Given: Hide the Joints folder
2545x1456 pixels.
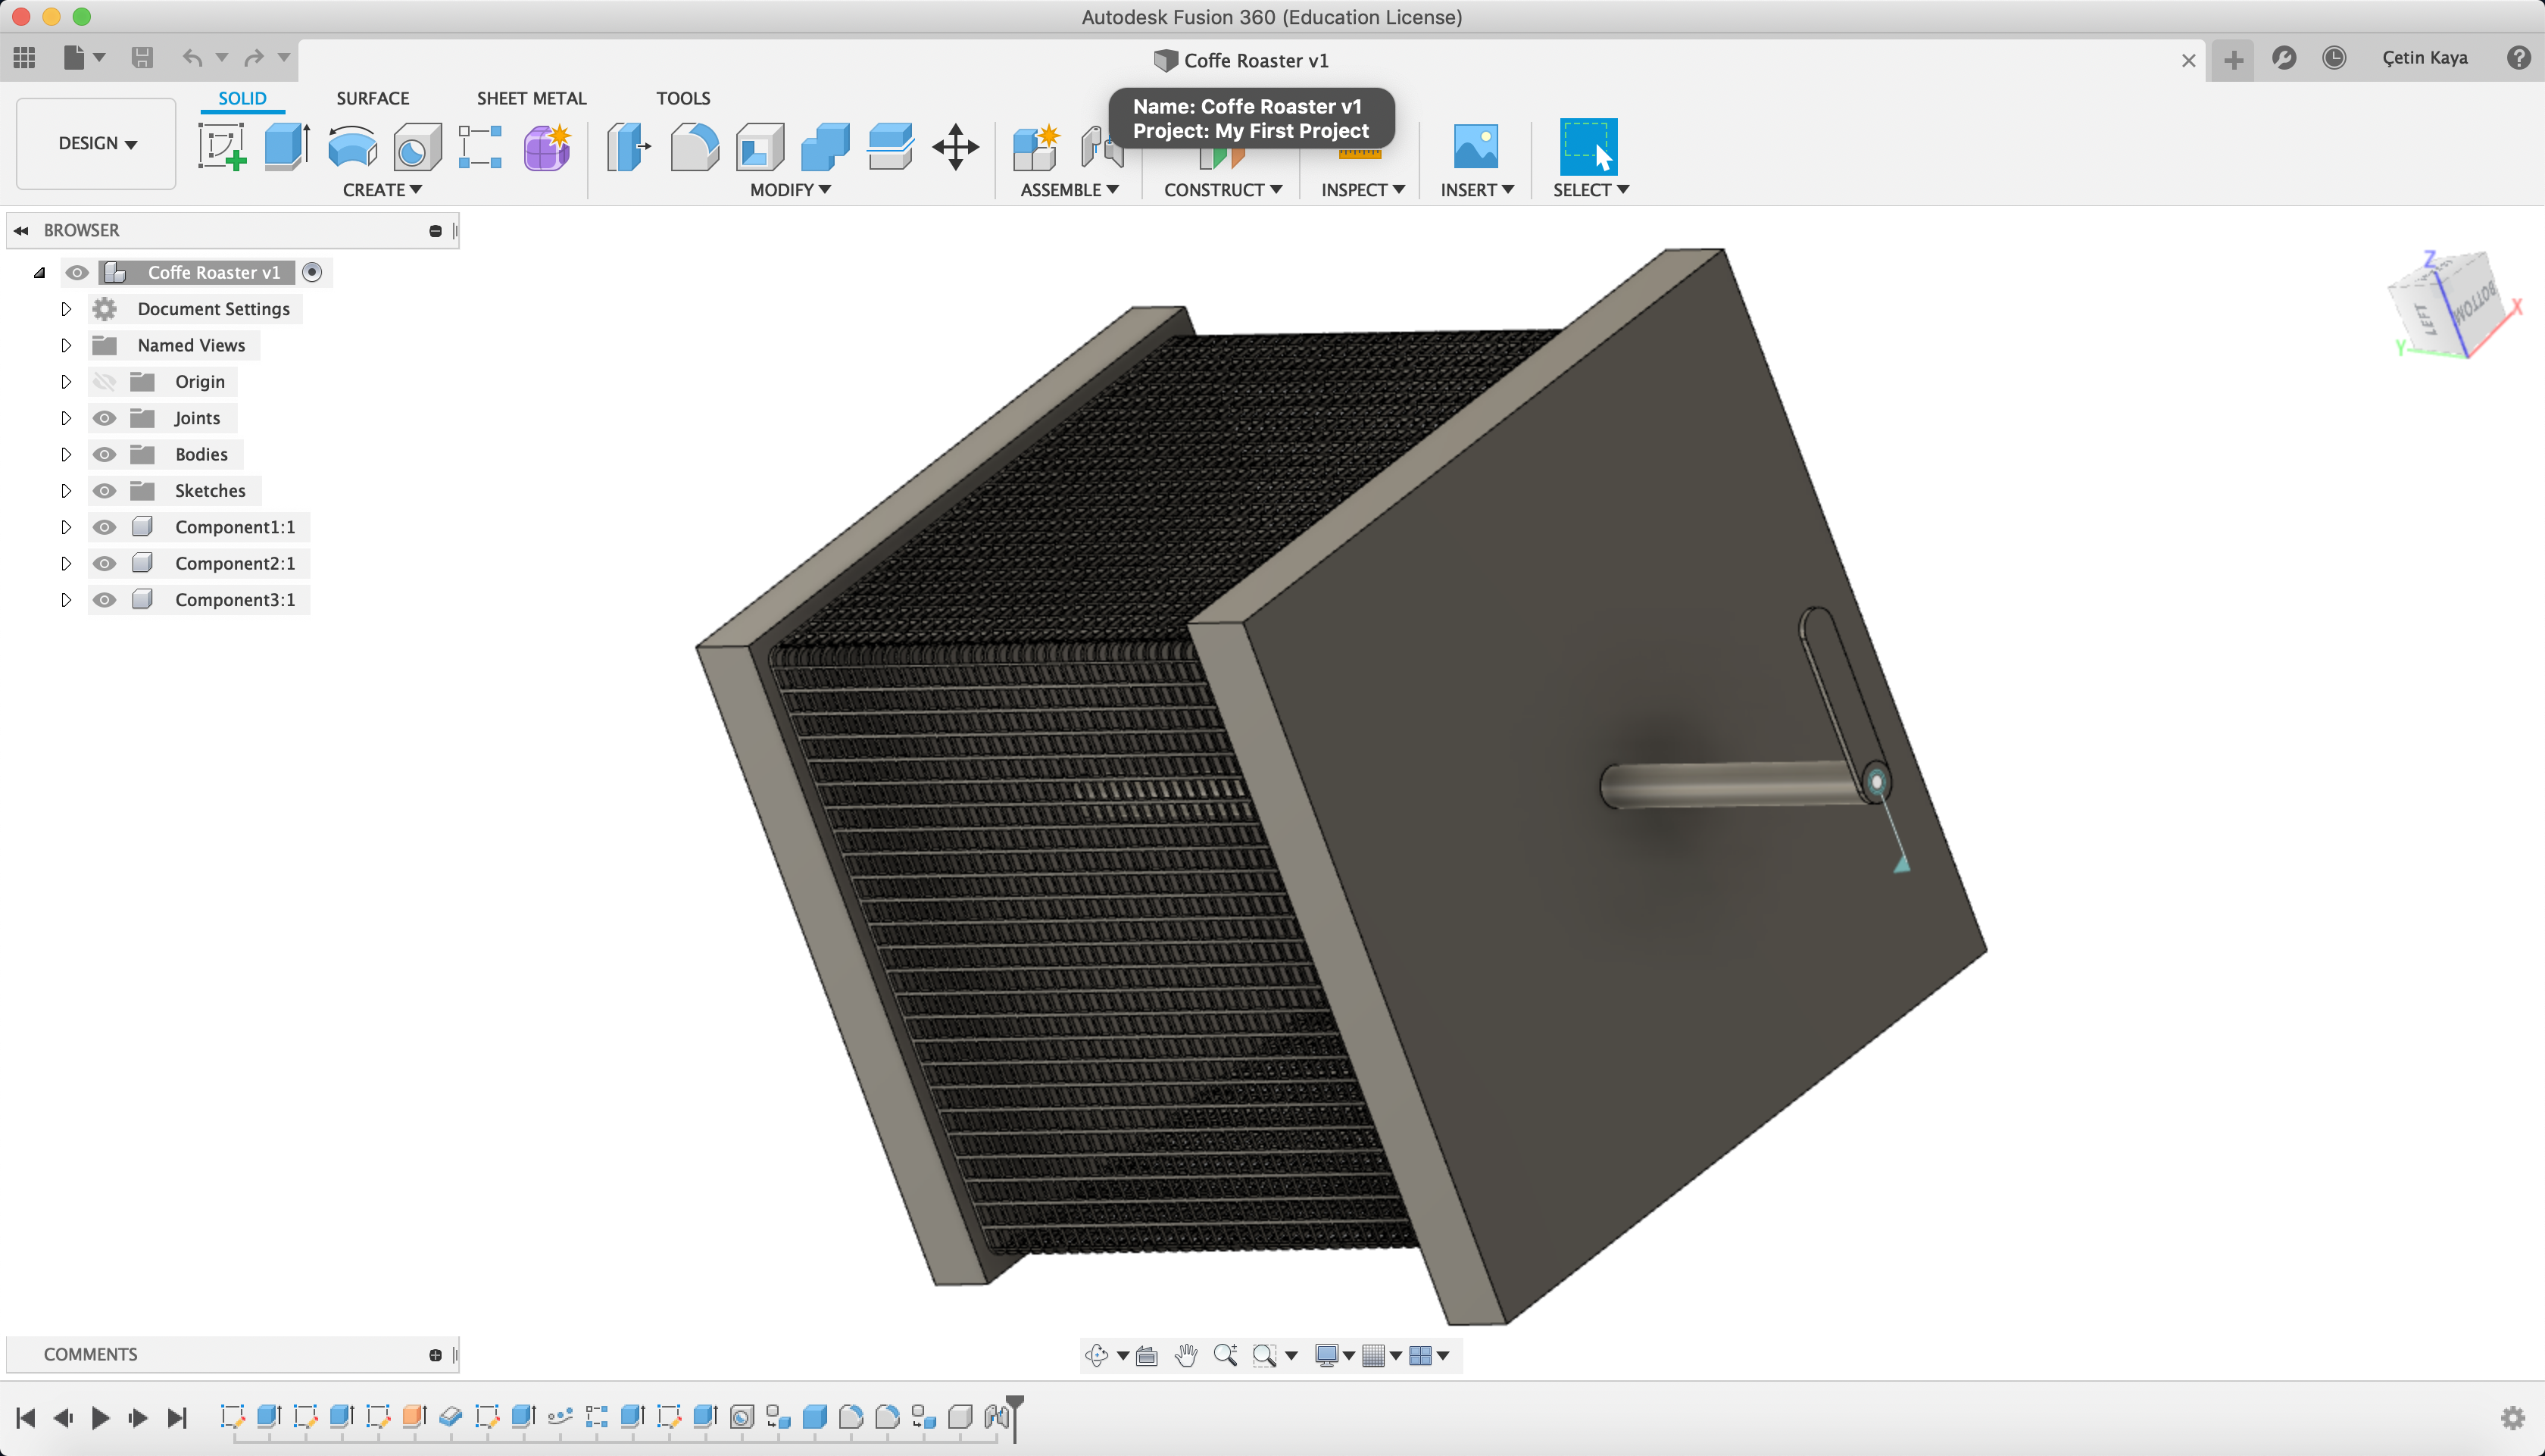Looking at the screenshot, I should [104, 418].
